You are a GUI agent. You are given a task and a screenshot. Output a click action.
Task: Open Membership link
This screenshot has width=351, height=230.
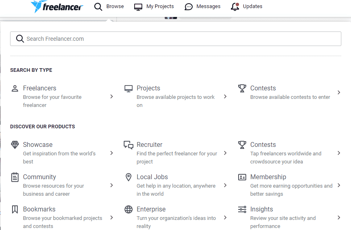tap(268, 177)
